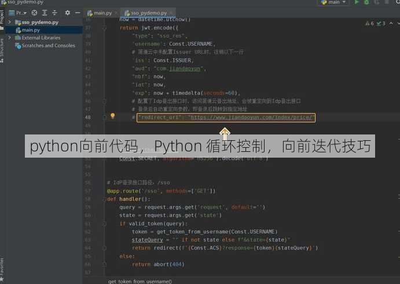Click the Collapse All icon in Project toolbar
This screenshot has height=284, width=400.
pyautogui.click(x=54, y=13)
